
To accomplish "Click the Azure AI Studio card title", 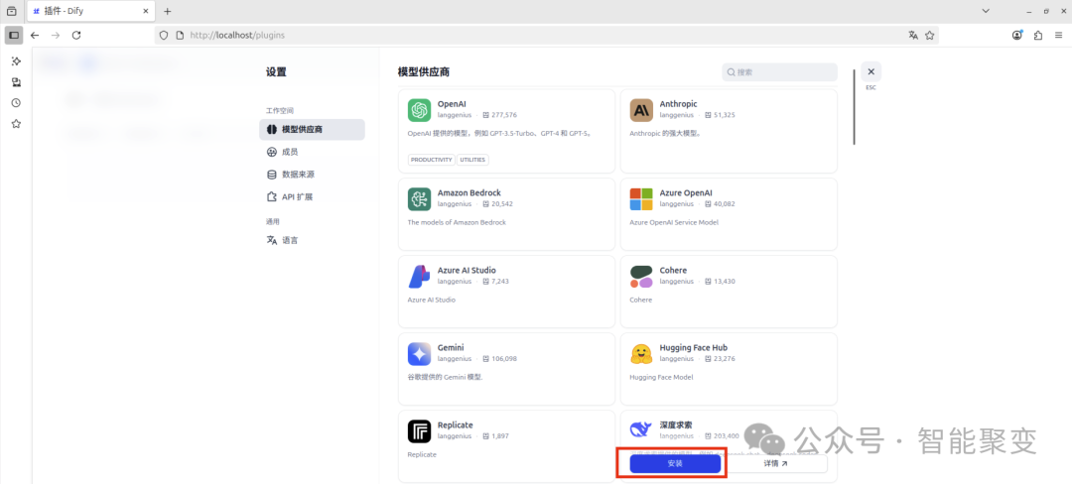I will coord(467,271).
